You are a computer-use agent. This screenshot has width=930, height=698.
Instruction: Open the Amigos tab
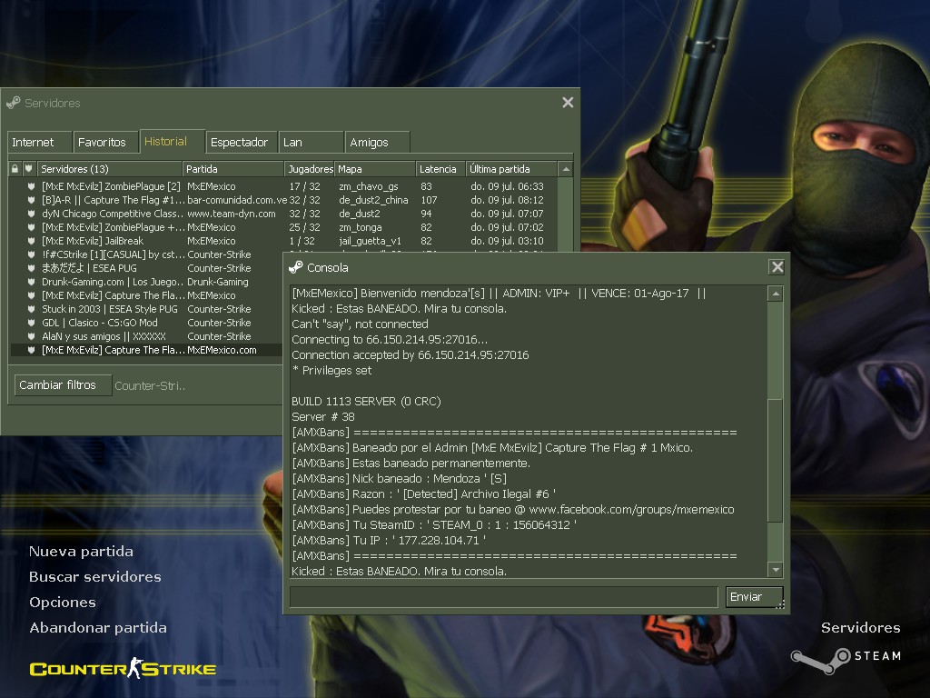pyautogui.click(x=377, y=143)
